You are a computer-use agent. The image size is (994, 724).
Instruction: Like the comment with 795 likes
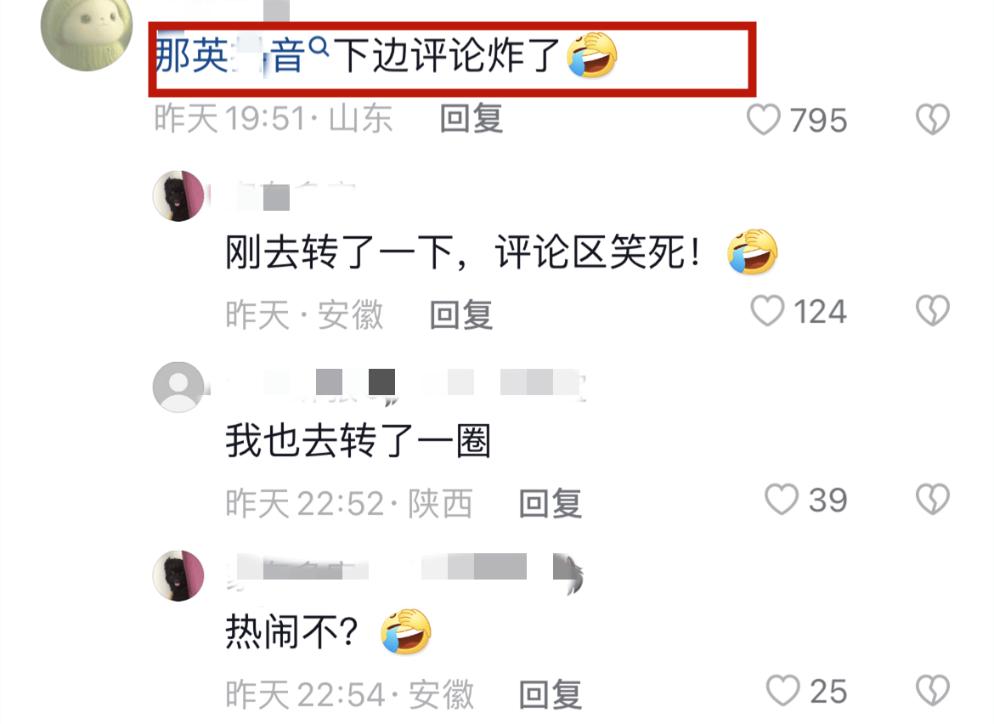click(763, 119)
